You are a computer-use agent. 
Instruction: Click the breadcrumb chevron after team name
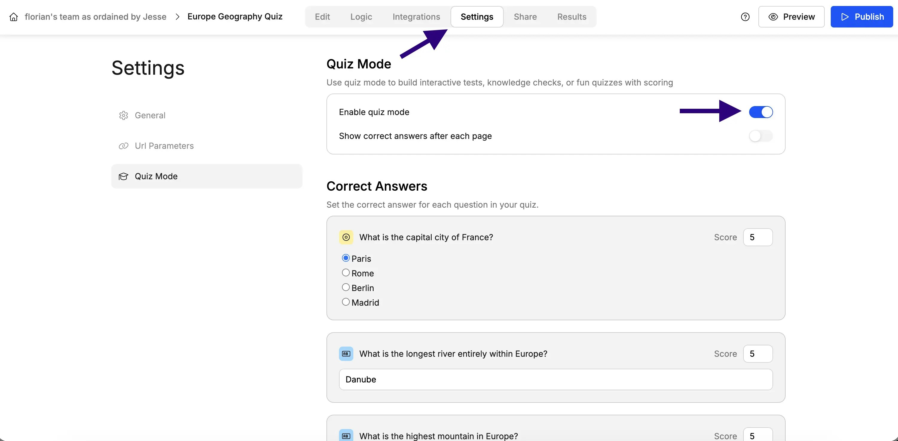(x=178, y=17)
